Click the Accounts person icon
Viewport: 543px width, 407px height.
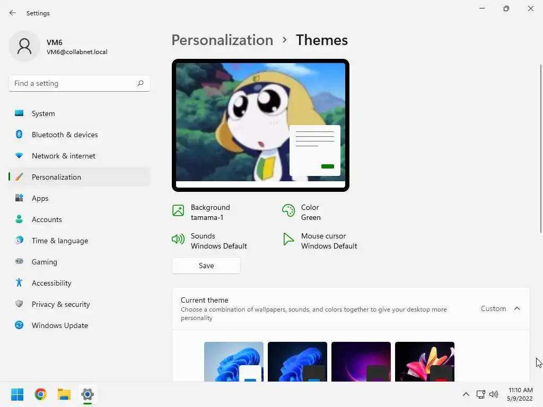(19, 219)
